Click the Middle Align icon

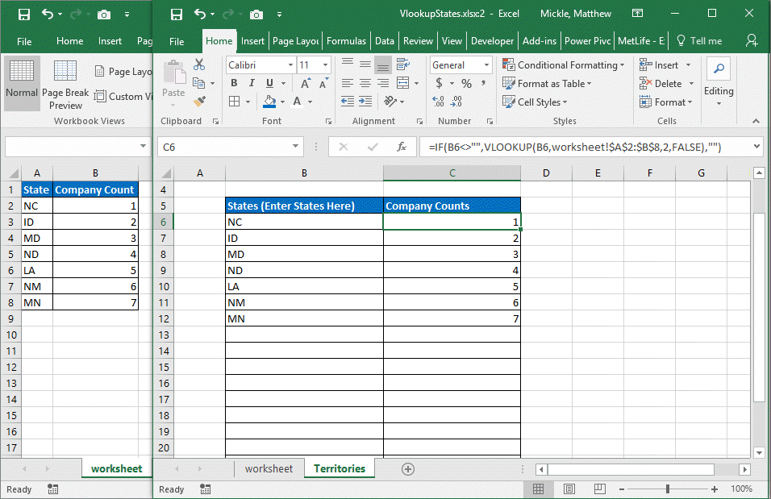coord(365,64)
